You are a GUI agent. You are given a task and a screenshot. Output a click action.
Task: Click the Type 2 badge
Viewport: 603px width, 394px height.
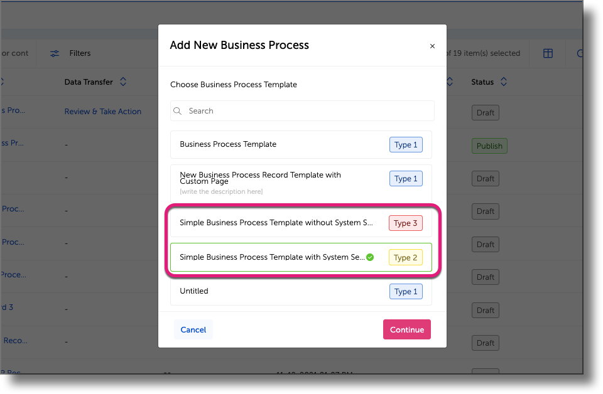coord(405,257)
